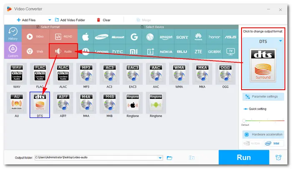Select the Apple Ringtone format
The height and width of the screenshot is (169, 292).
tap(133, 103)
